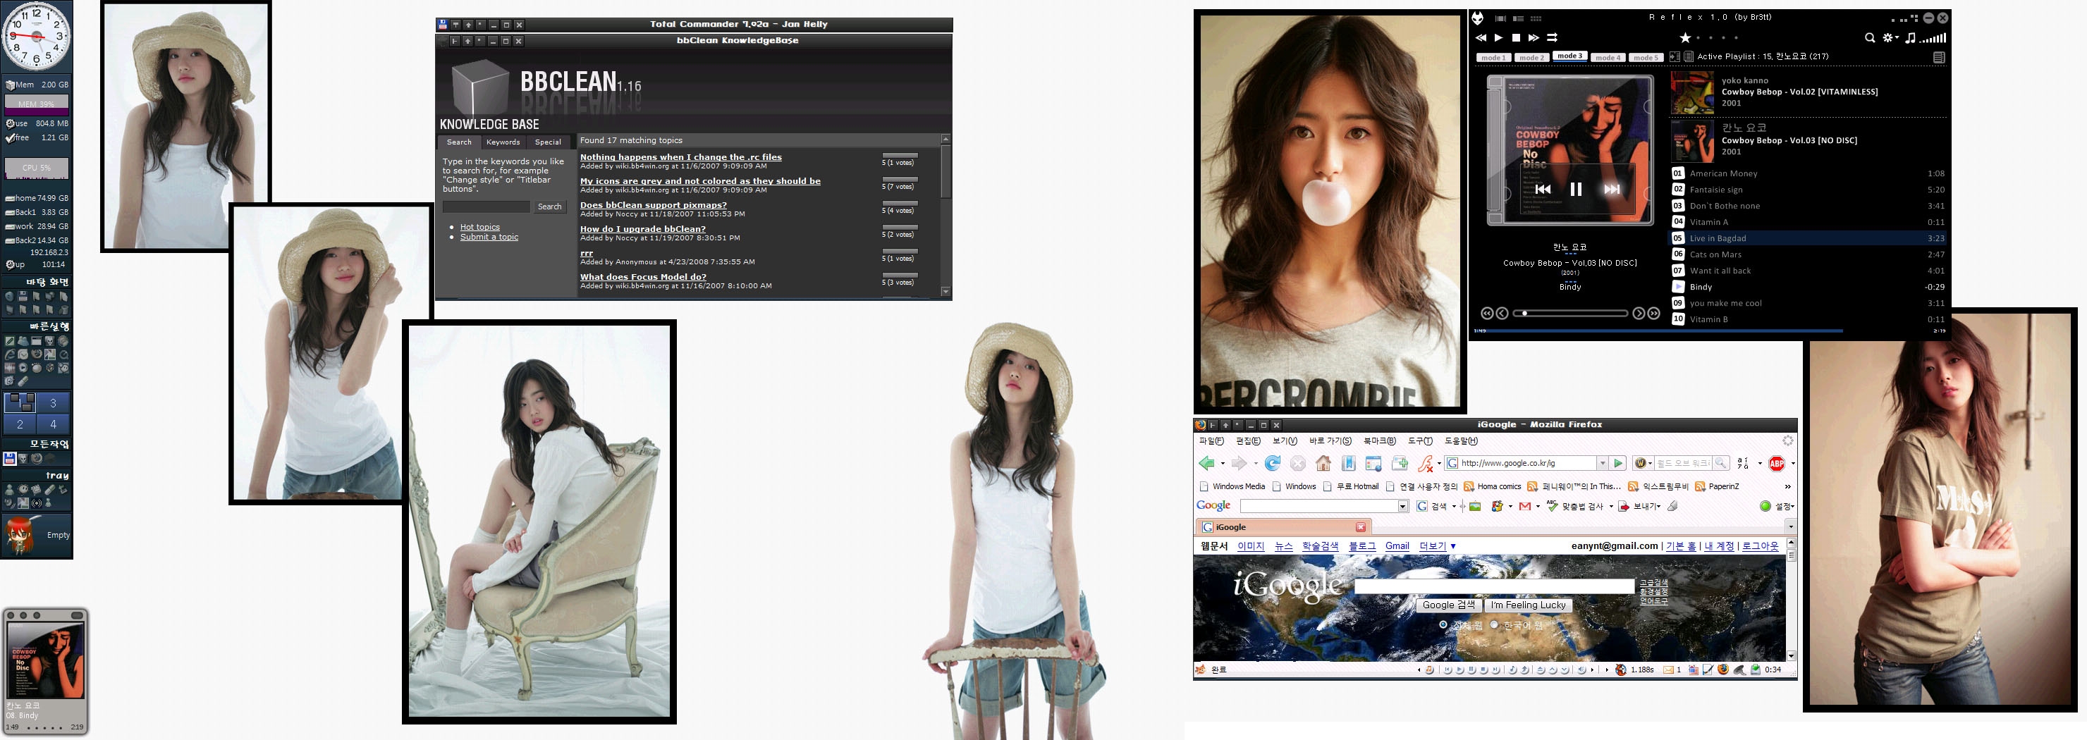Select 'Live in Bagdad' track row

[1809, 238]
